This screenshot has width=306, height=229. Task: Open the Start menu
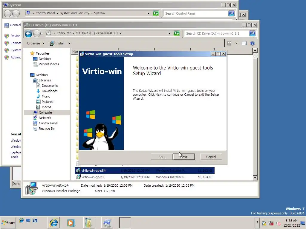(x=8, y=222)
